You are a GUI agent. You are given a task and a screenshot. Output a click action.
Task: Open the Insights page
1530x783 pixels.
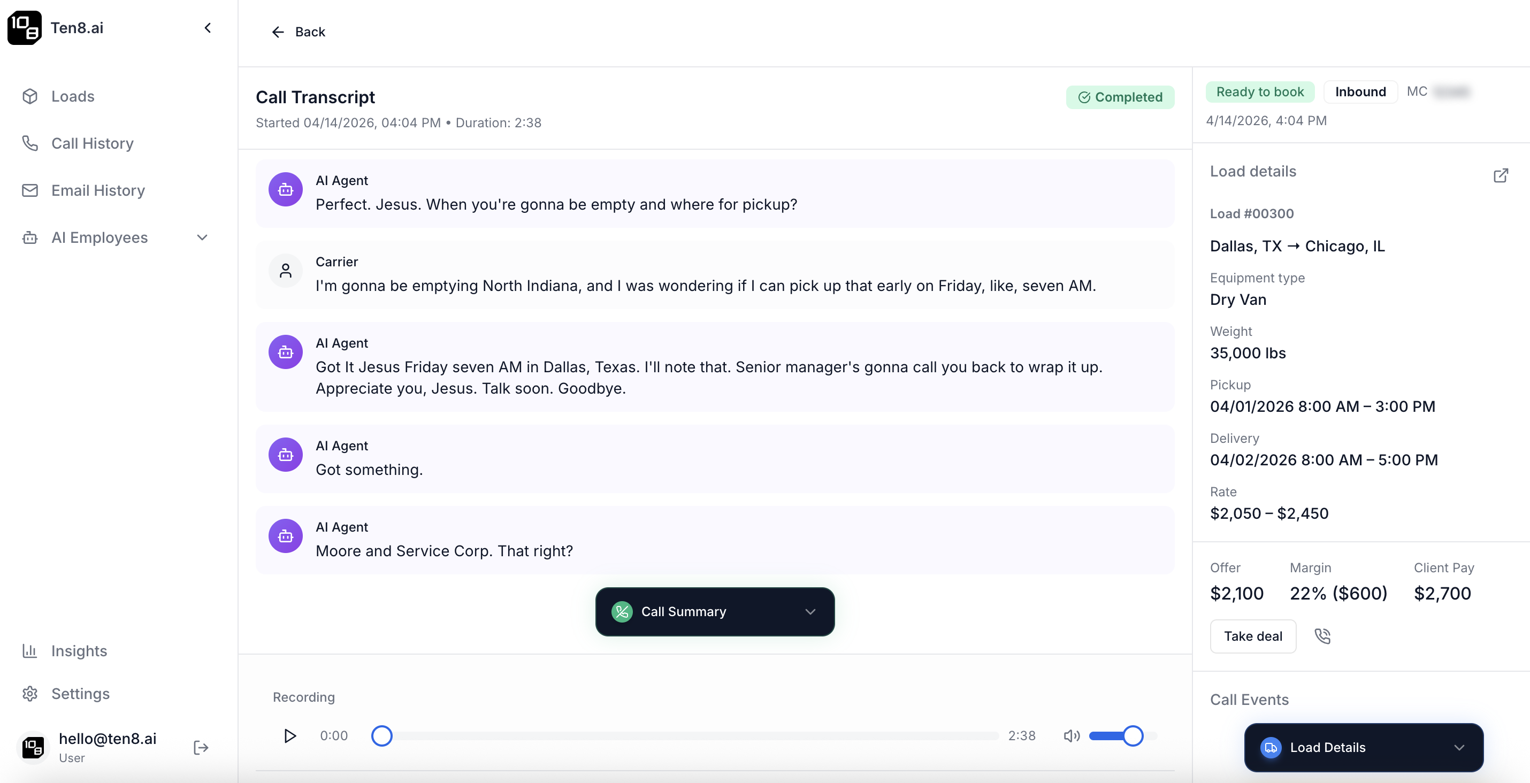click(79, 650)
